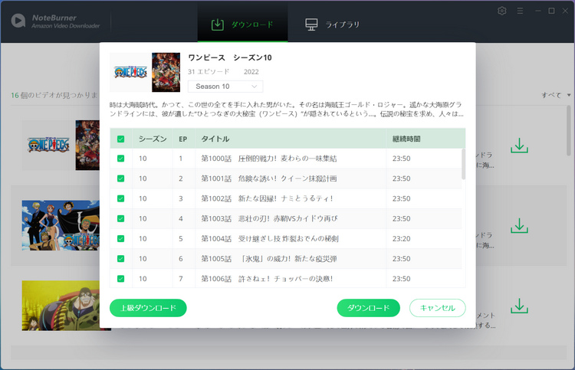Viewport: 575px width, 370px height.
Task: Uncheck episode 5 第1004話 checkbox
Action: 120,238
